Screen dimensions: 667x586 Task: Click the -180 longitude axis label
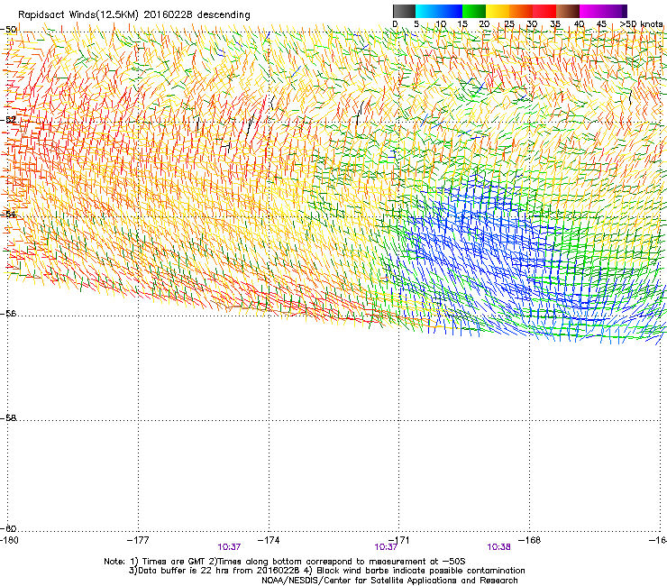9,540
